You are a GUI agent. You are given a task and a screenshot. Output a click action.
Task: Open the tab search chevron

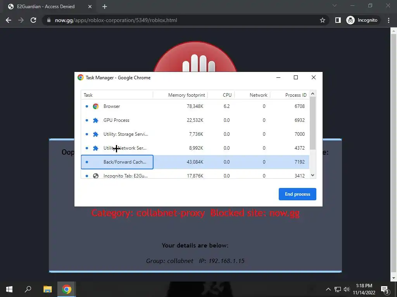tap(335, 5)
